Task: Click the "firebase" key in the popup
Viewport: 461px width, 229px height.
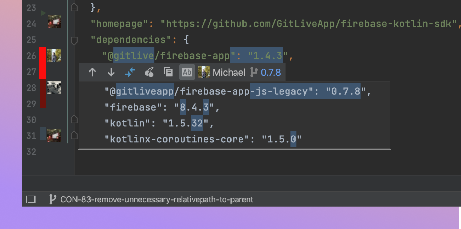Action: tap(133, 107)
